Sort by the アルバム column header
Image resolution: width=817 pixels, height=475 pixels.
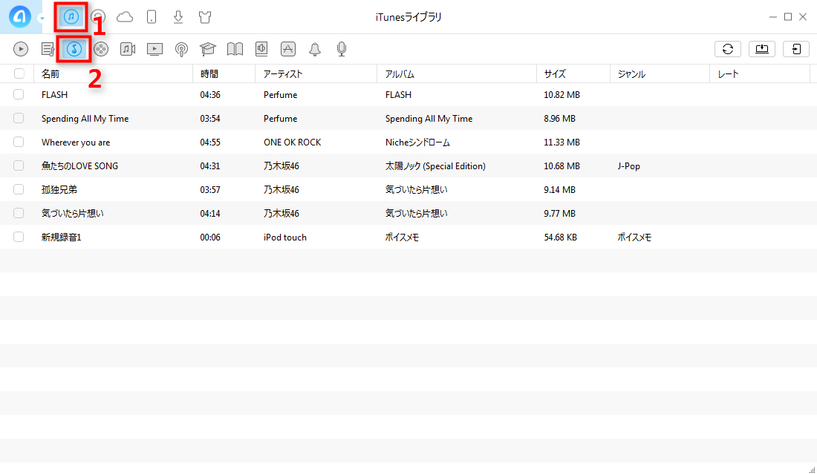(457, 74)
